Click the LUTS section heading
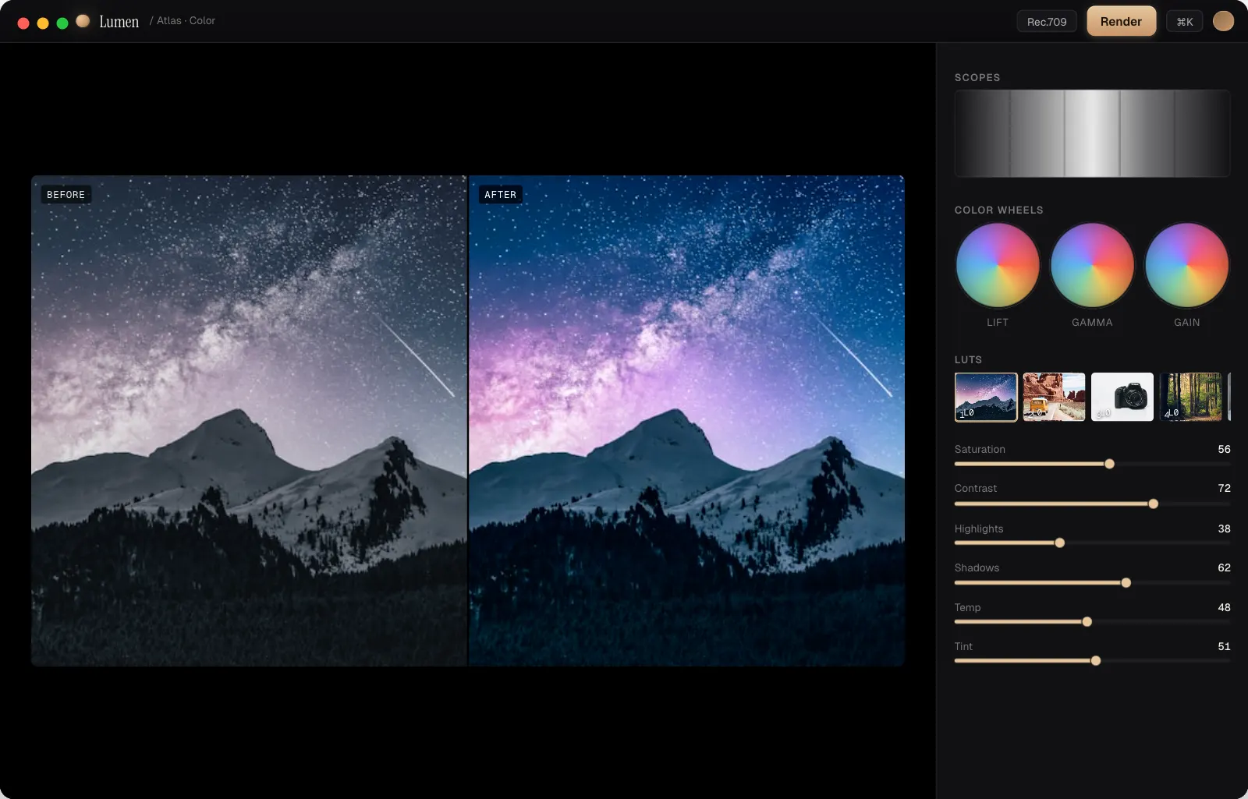This screenshot has height=799, width=1248. (x=968, y=359)
